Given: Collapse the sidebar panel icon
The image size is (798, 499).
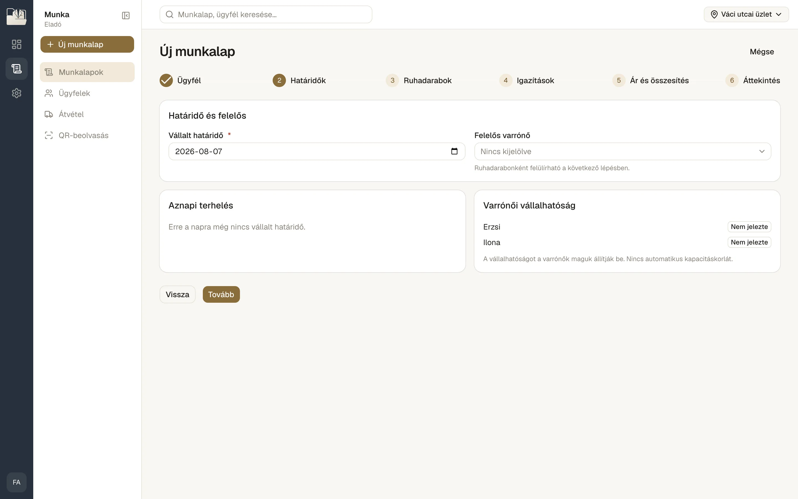Looking at the screenshot, I should click(x=126, y=16).
